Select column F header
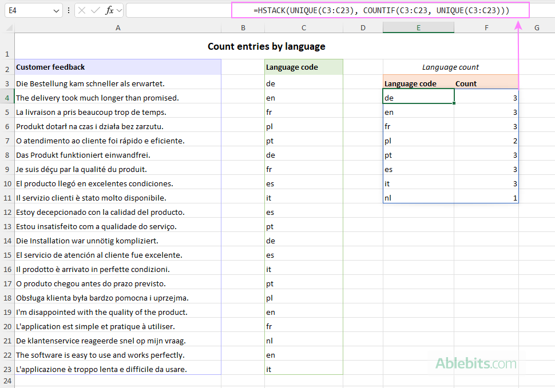555x388 pixels. (x=486, y=27)
